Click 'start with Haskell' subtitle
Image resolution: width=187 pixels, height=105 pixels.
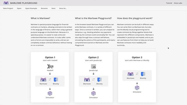50,60
